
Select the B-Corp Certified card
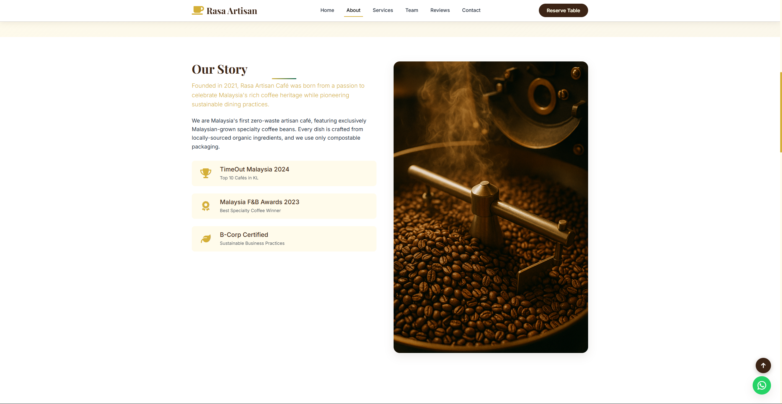[284, 239]
